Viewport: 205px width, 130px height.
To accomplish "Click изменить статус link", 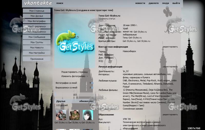I will 107,19.
